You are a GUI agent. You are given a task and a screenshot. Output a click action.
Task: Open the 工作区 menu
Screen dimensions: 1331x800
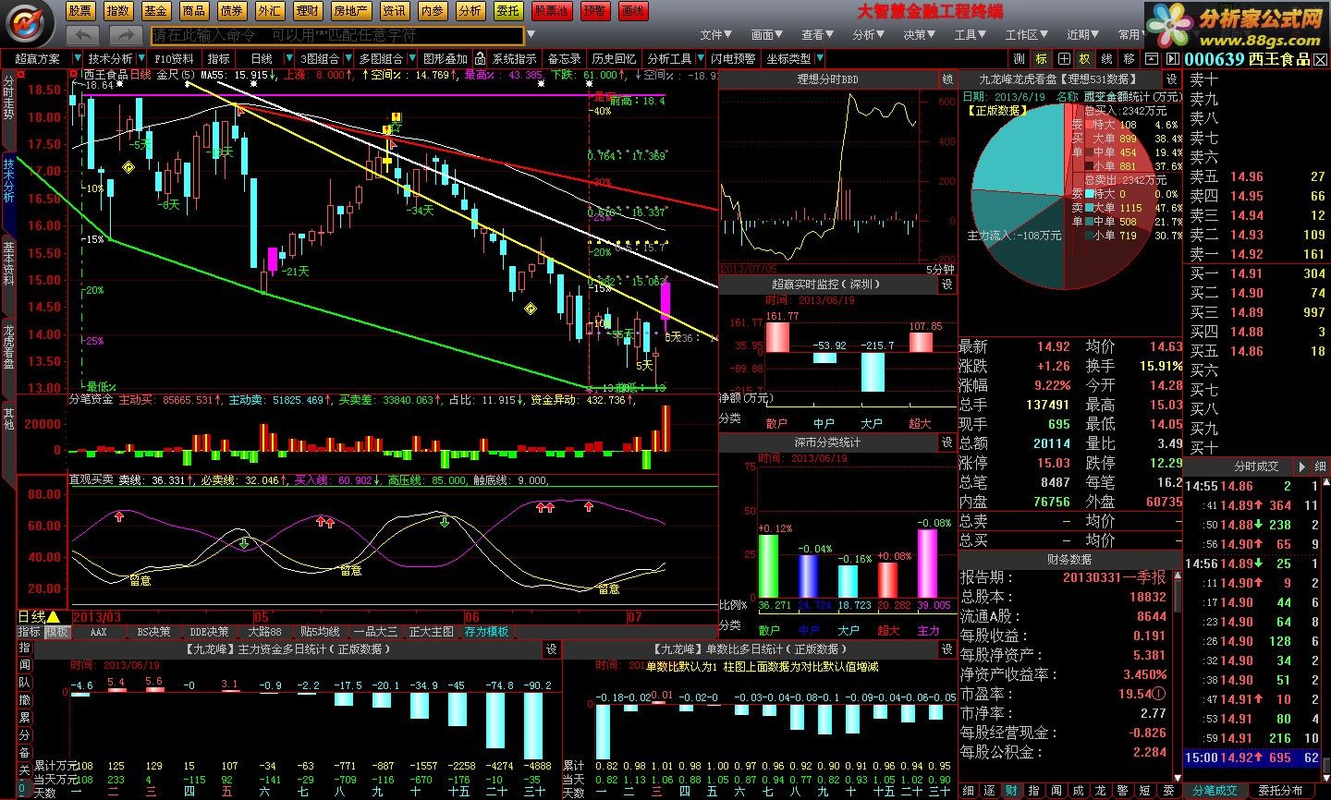1026,35
